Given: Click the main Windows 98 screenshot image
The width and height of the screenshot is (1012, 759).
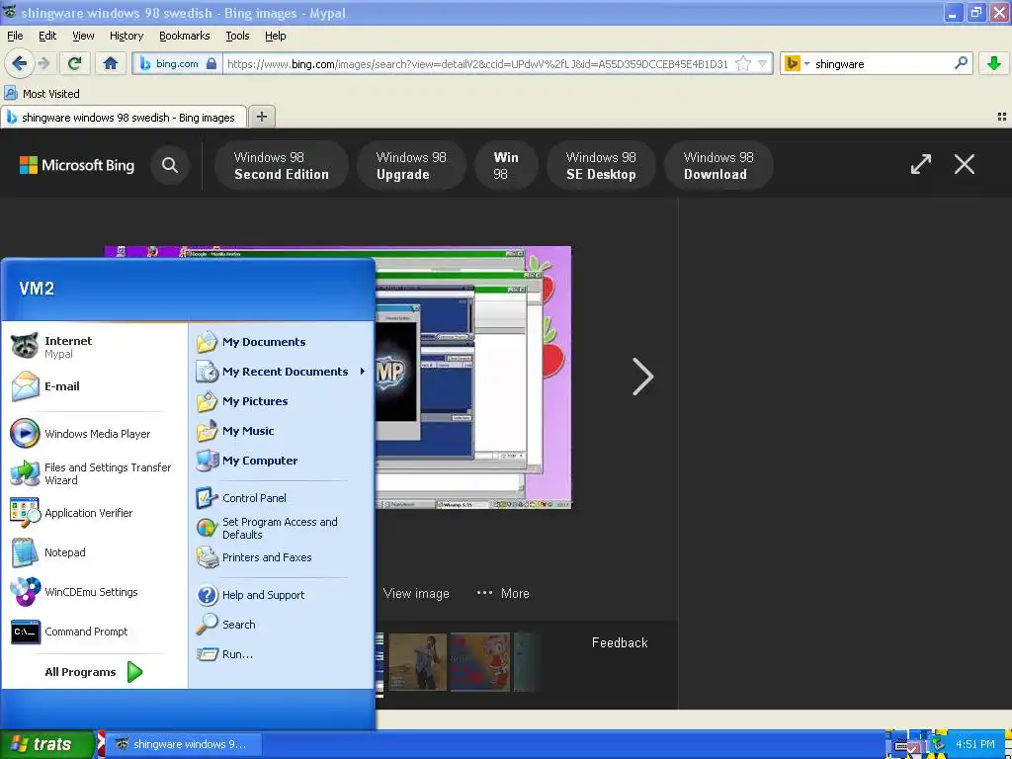Looking at the screenshot, I should coord(473,377).
